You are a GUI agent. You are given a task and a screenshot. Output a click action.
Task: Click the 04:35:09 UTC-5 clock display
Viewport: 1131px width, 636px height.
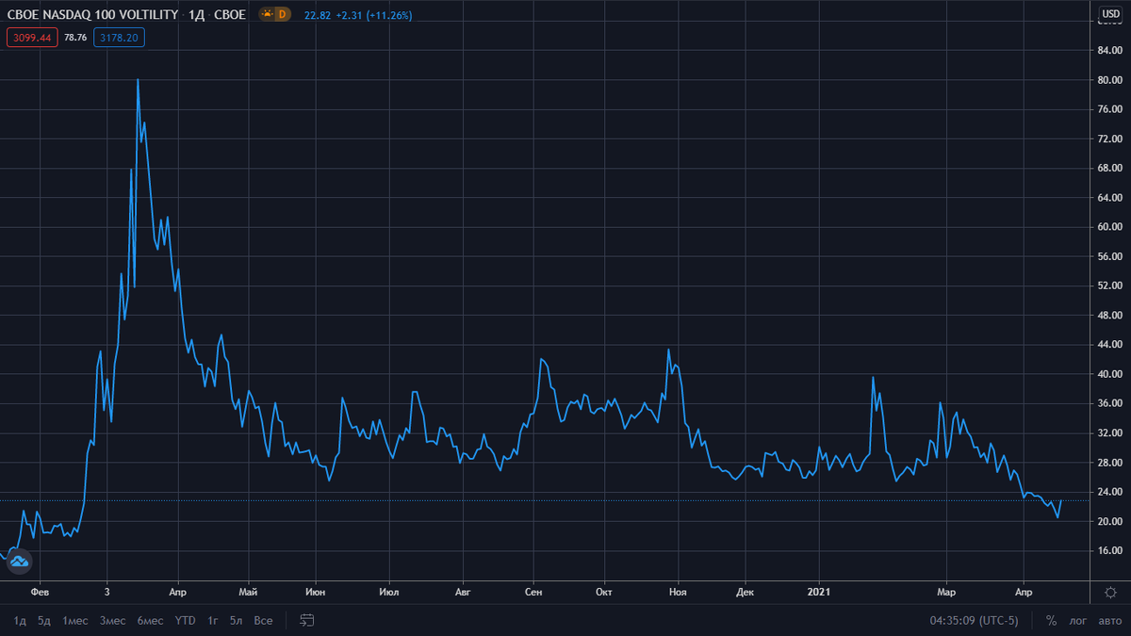pos(972,621)
